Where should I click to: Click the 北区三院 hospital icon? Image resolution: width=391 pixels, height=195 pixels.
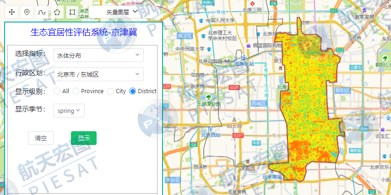[x=253, y=4]
